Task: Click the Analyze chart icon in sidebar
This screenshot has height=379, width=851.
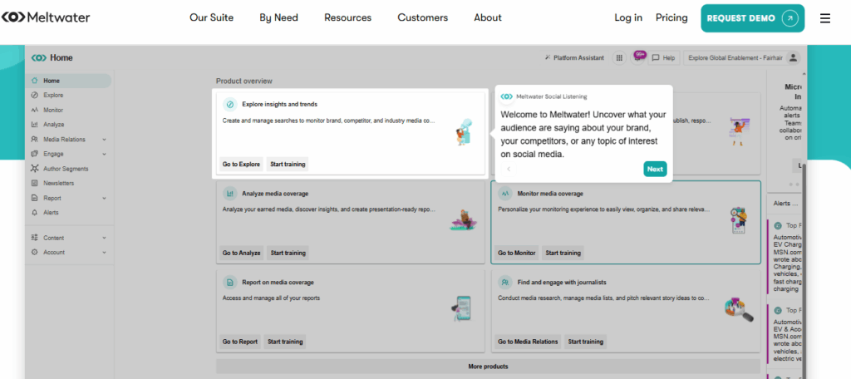Action: [35, 125]
